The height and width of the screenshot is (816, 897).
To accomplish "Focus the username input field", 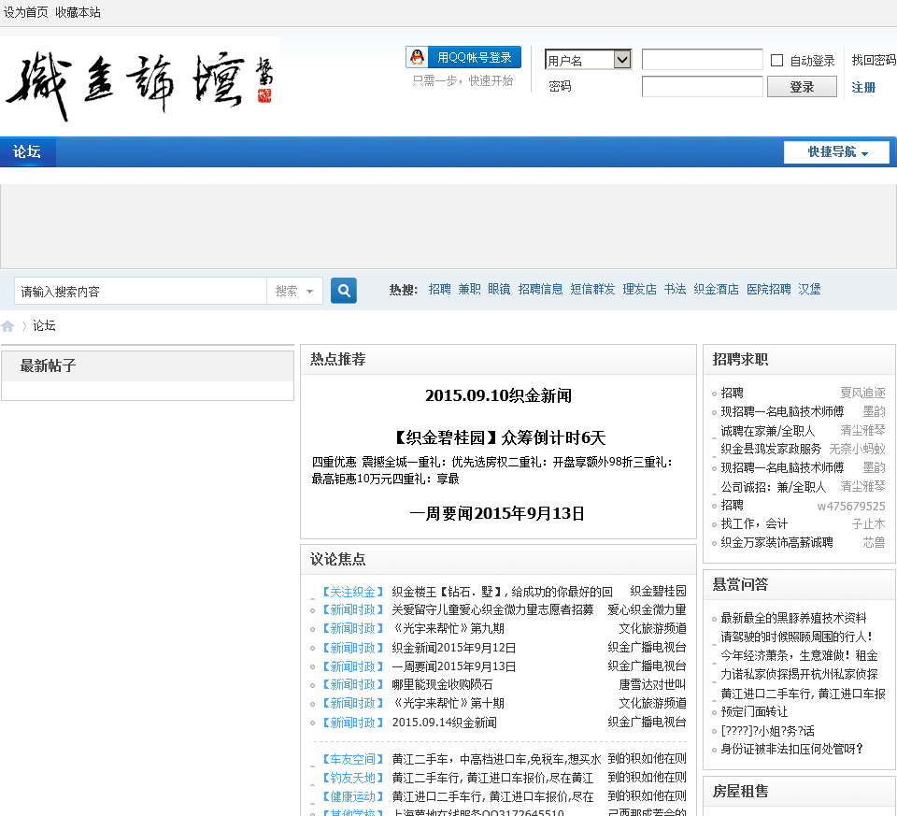I will point(702,60).
